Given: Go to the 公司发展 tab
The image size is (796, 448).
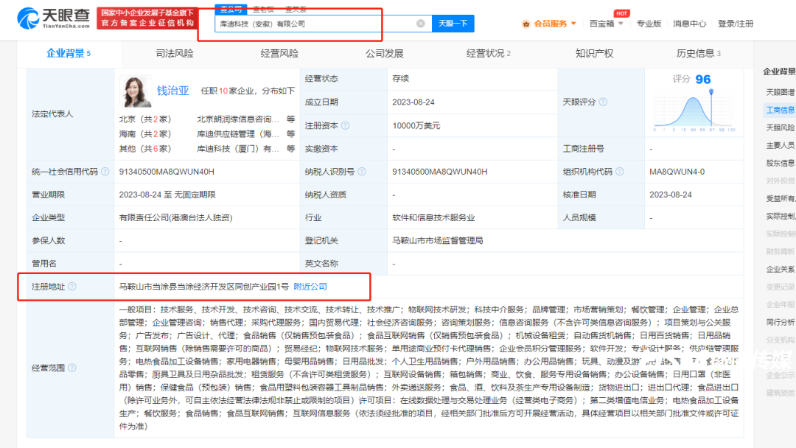Looking at the screenshot, I should [x=384, y=53].
